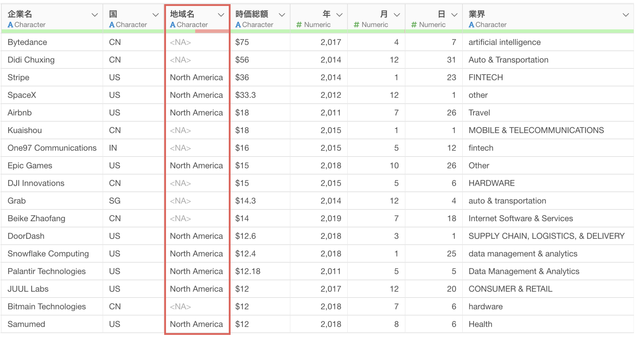Select the Grab company cell
The height and width of the screenshot is (338, 636).
(52, 201)
